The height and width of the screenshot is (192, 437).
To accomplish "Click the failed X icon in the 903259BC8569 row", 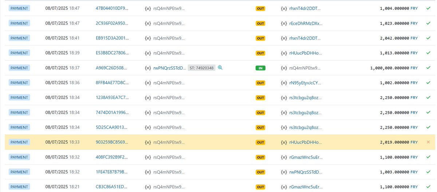I will (428, 142).
